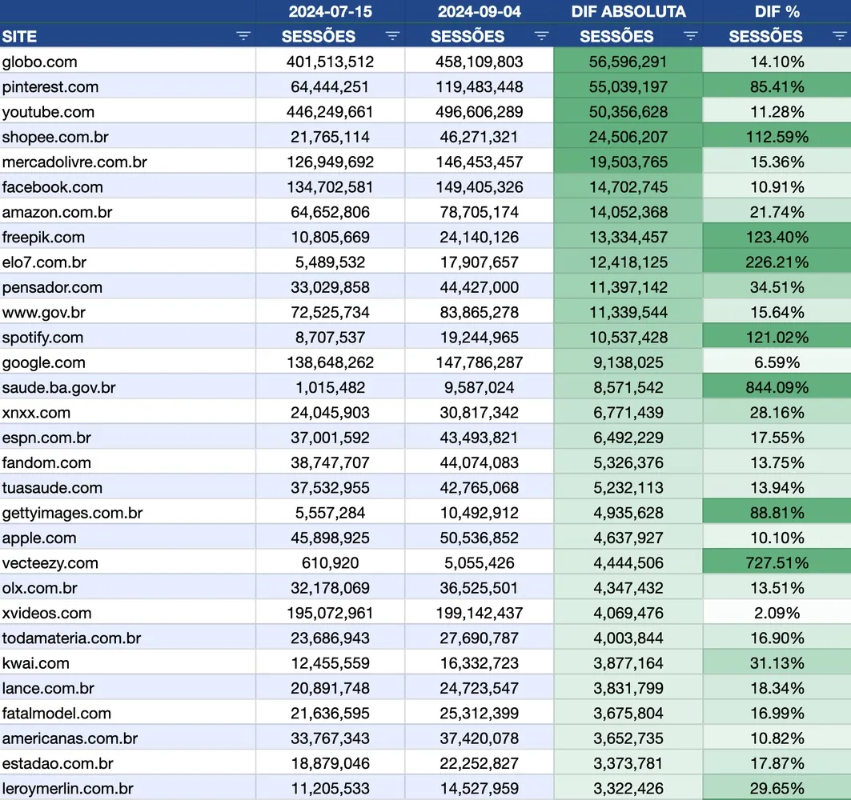Viewport: 851px width, 800px height.
Task: Click the DIF ABSOLUTA header label
Action: 628,11
